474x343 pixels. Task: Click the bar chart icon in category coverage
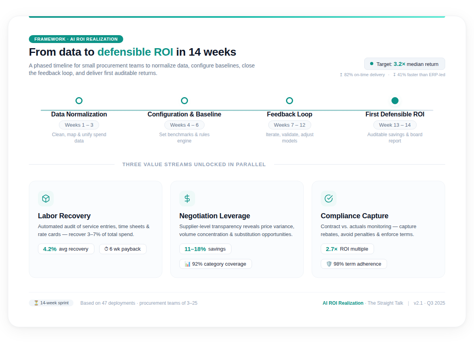[188, 264]
